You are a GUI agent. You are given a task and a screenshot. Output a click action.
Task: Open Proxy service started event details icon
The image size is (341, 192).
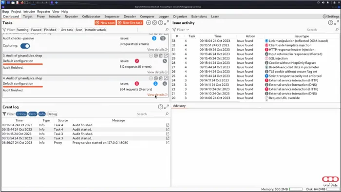(x=168, y=143)
